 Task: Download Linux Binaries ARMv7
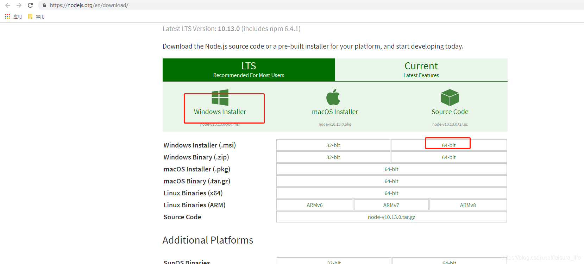pos(391,205)
